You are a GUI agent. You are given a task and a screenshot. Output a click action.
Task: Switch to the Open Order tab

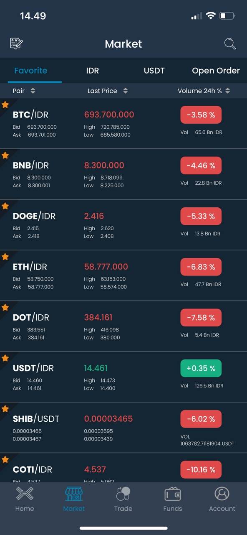[216, 71]
